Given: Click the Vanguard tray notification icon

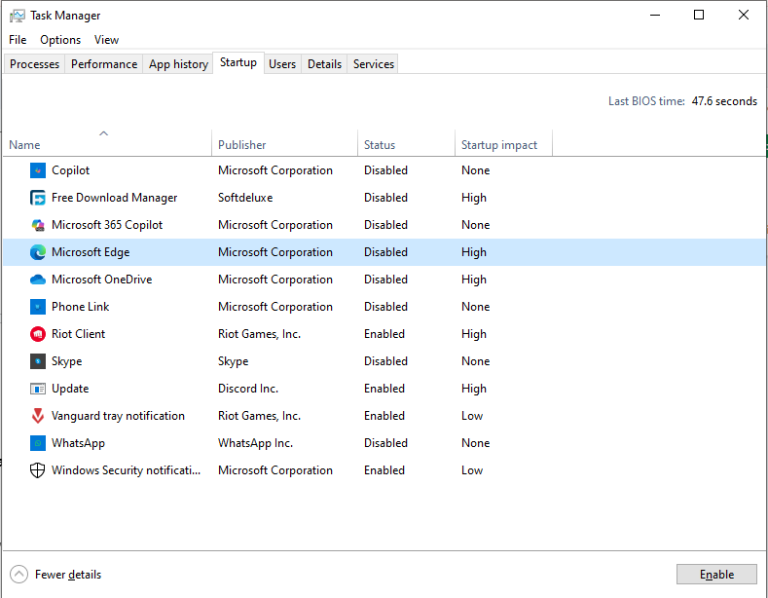Looking at the screenshot, I should 38,416.
